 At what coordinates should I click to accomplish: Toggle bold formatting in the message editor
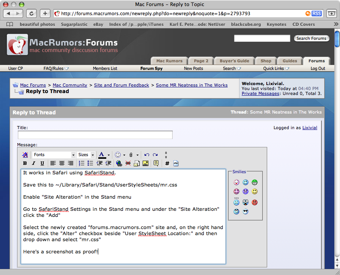point(25,163)
